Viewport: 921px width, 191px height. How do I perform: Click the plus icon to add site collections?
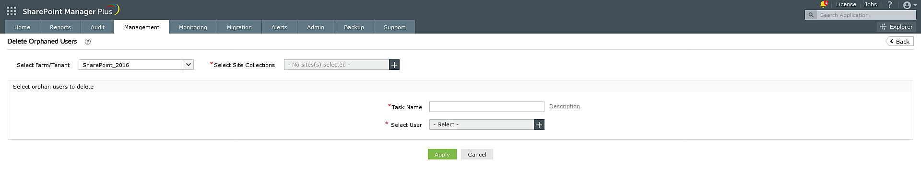point(394,65)
